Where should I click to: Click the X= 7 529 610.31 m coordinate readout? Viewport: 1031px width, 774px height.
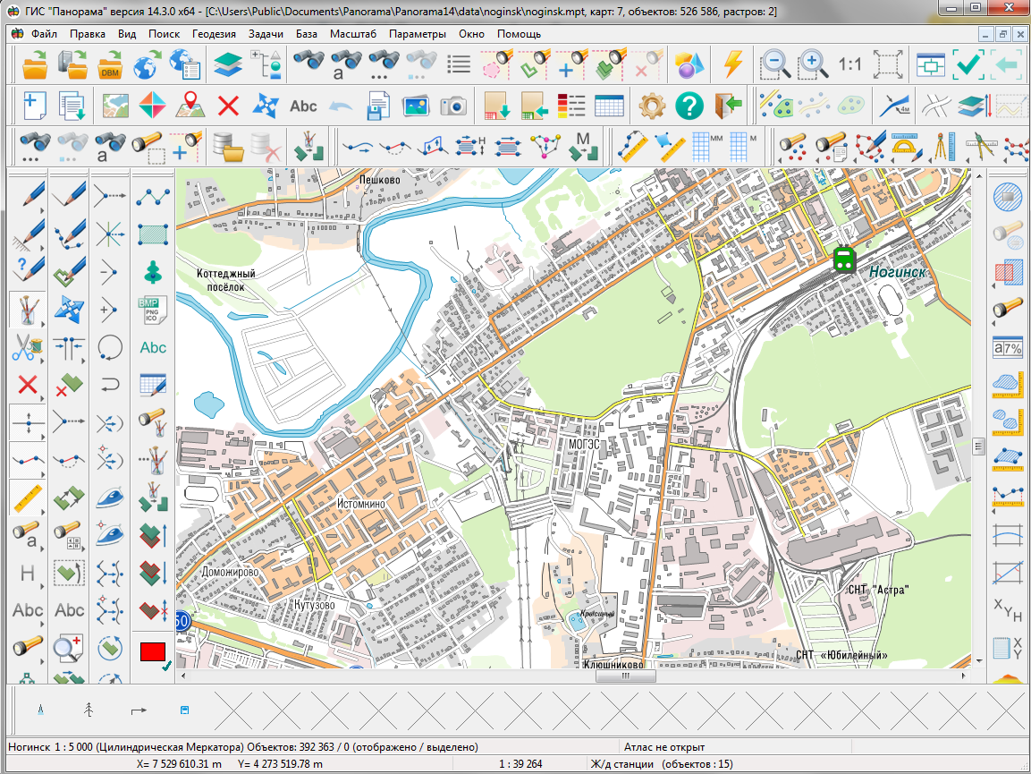(179, 764)
